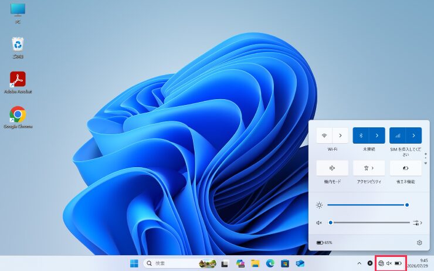Open battery settings showing 65%
Image resolution: width=434 pixels, height=271 pixels.
[324, 242]
